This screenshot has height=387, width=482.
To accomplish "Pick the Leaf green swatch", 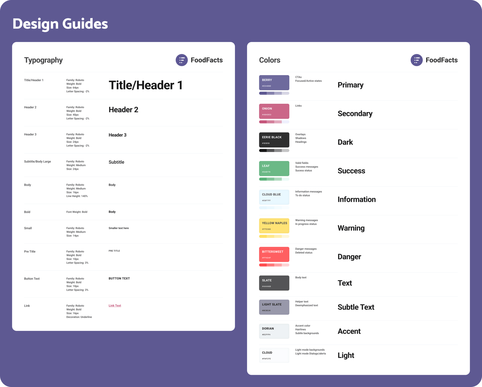I will click(274, 168).
